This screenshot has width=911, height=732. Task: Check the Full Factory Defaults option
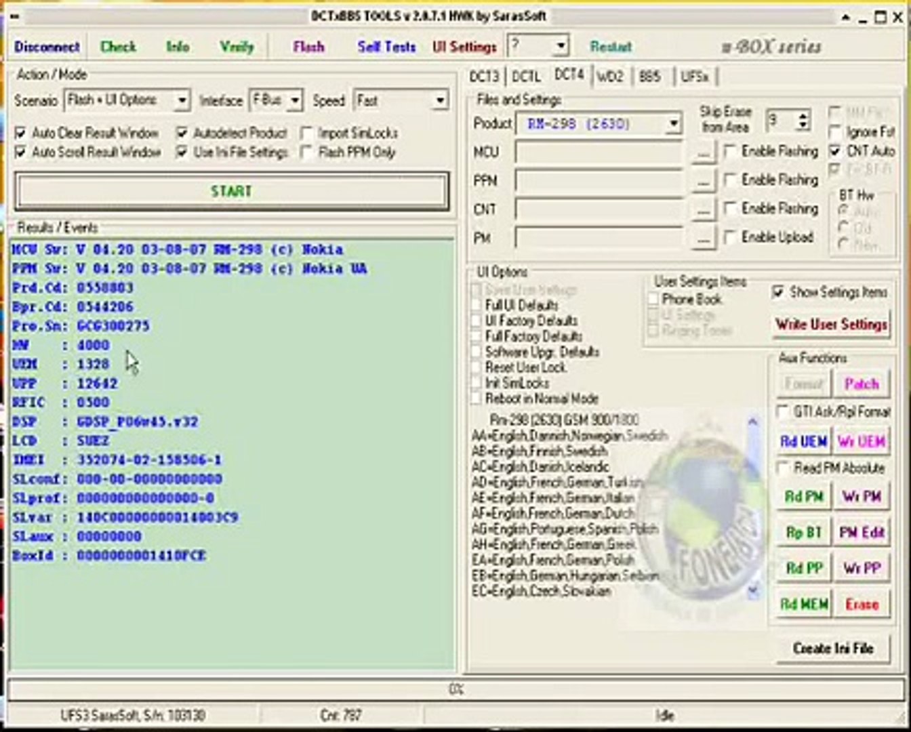[477, 336]
